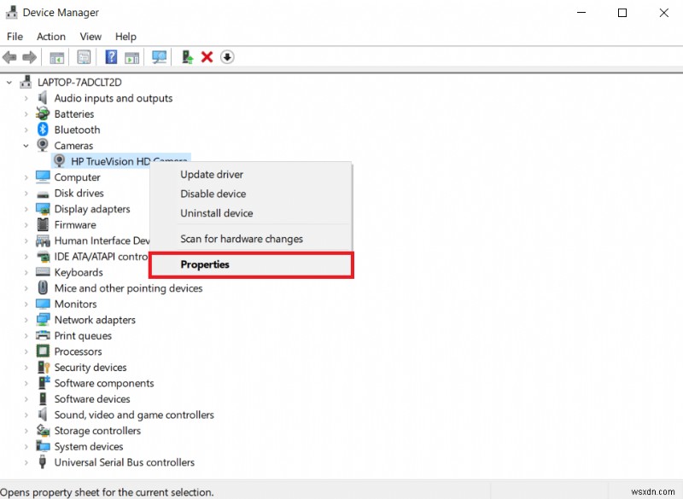This screenshot has width=683, height=499.
Task: Open the File menu
Action: pyautogui.click(x=15, y=37)
